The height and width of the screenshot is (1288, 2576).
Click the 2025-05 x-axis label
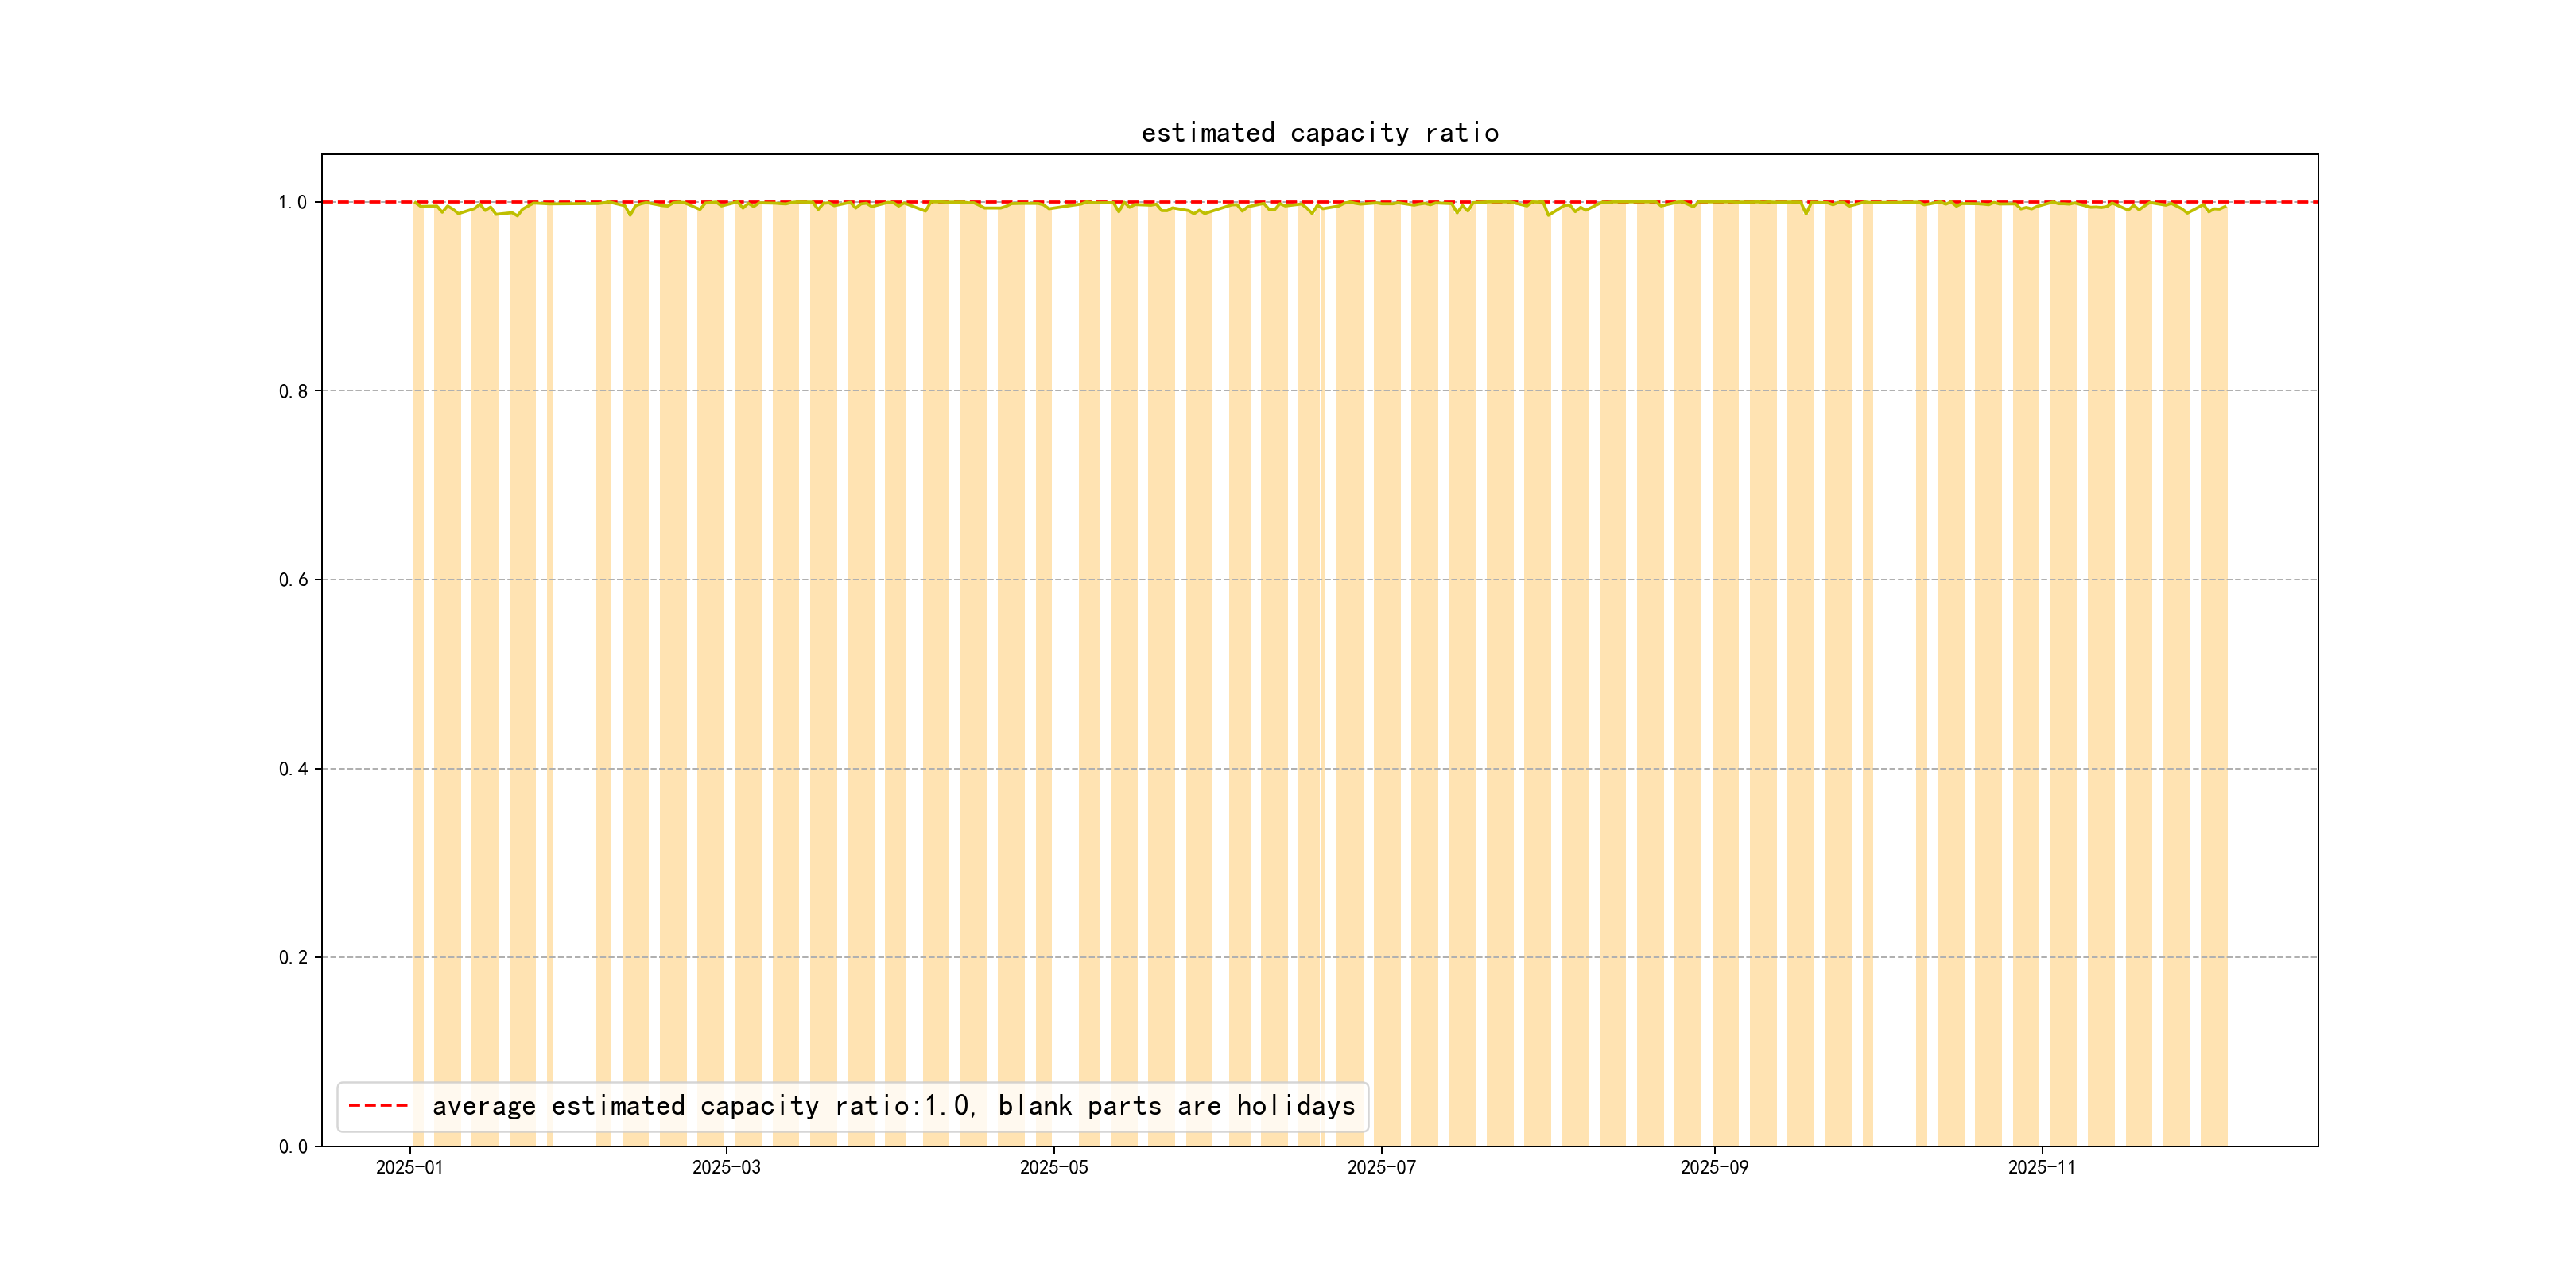click(1053, 1167)
